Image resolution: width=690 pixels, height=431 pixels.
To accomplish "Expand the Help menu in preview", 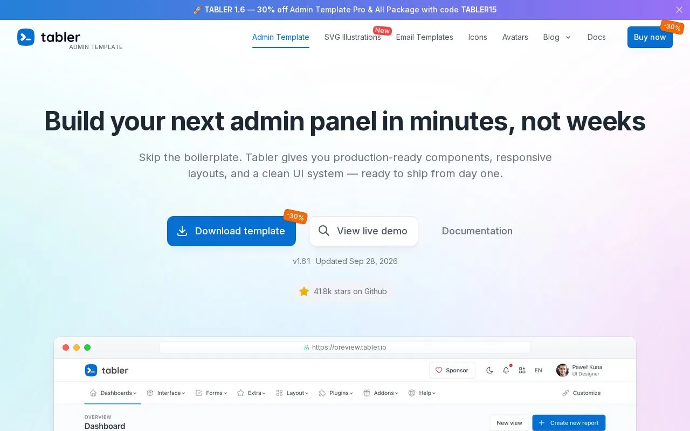I will click(422, 393).
